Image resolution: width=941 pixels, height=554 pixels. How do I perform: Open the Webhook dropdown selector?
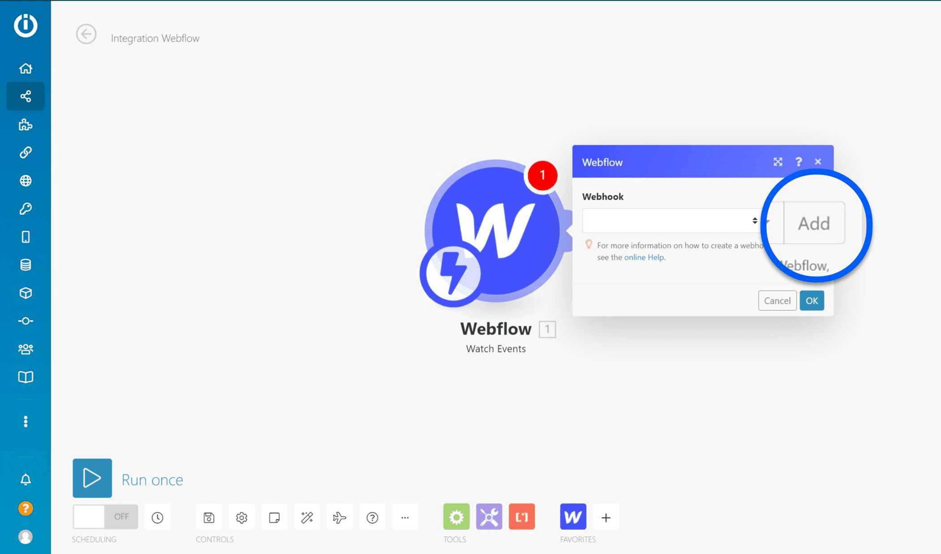tap(673, 221)
